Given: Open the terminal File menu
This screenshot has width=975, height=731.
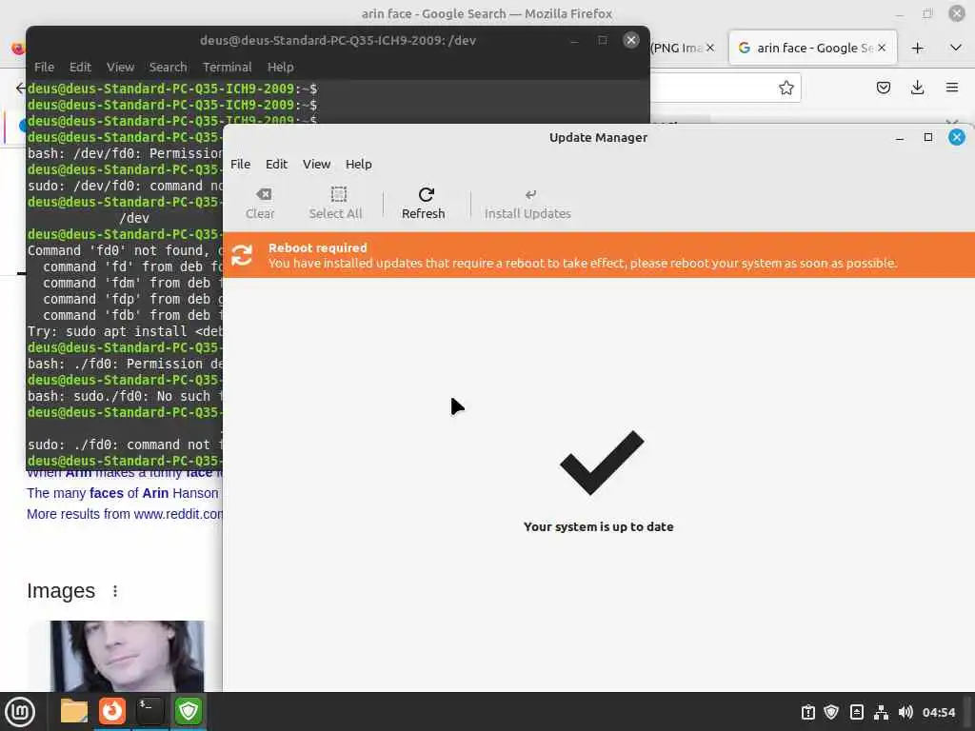Looking at the screenshot, I should [x=44, y=68].
